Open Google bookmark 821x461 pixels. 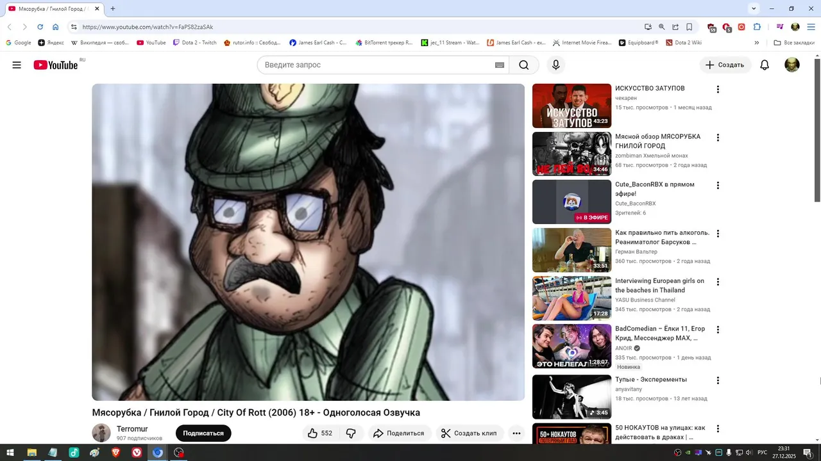18,43
